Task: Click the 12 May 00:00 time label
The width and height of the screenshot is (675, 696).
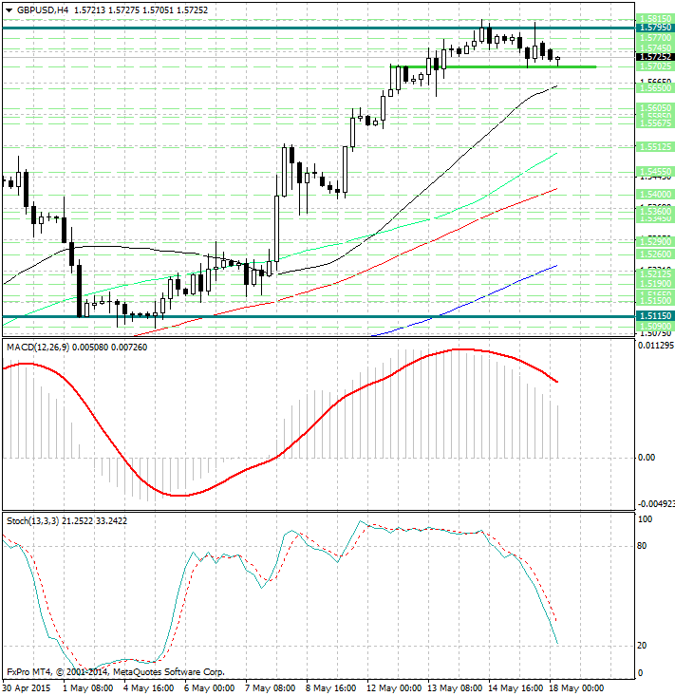Action: coord(394,688)
